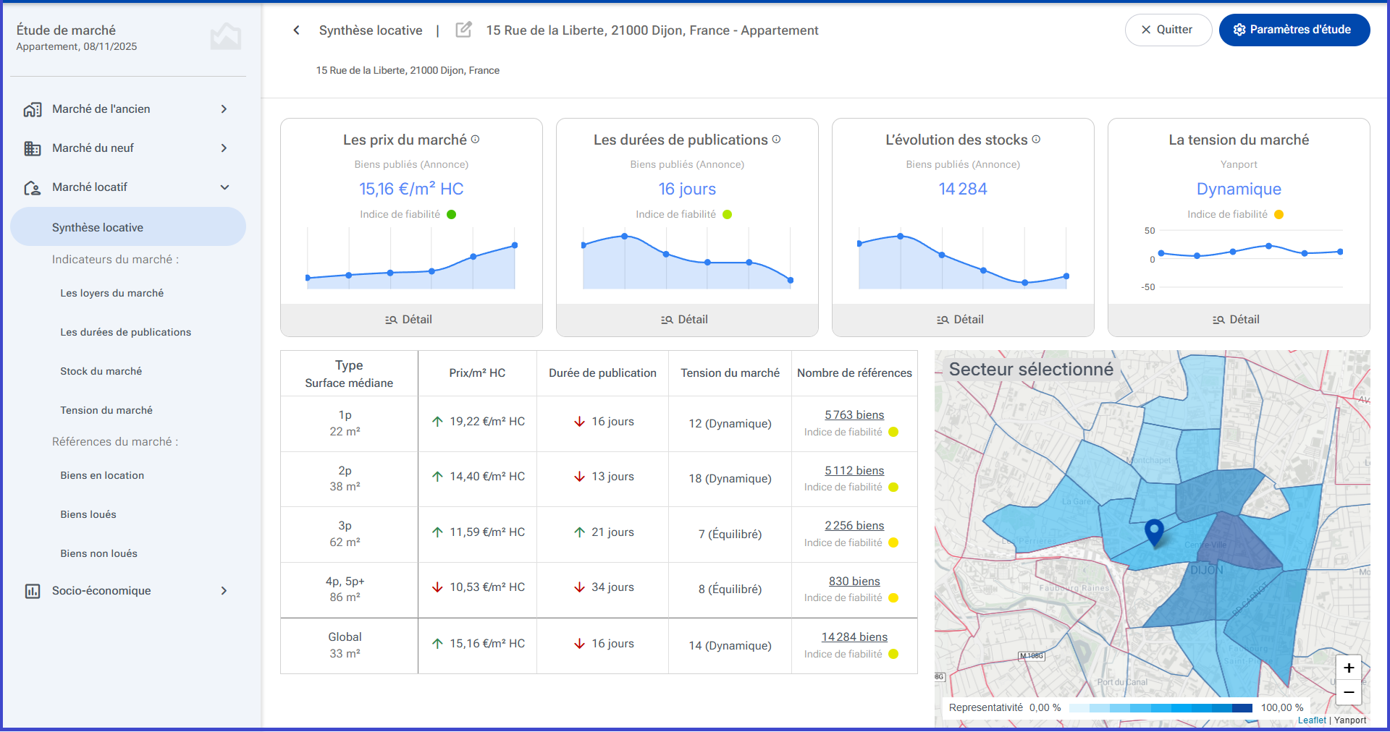
Task: Zoom in on the map with plus button
Action: [x=1349, y=668]
